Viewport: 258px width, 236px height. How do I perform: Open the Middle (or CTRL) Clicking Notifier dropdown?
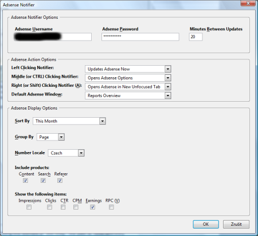128,78
